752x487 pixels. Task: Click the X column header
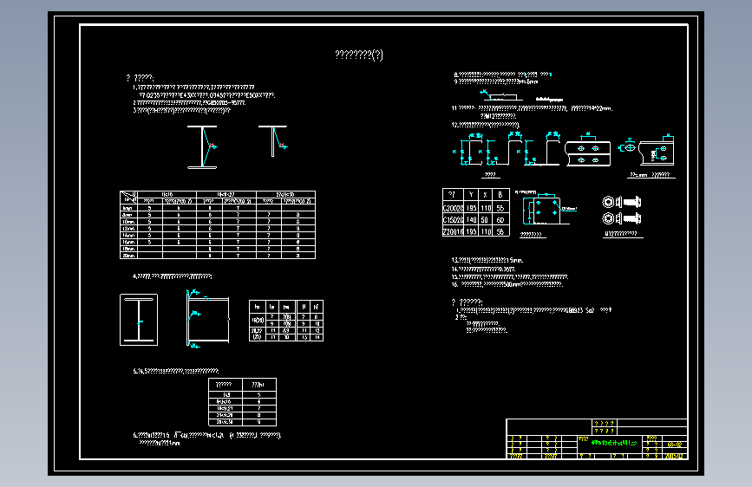486,195
